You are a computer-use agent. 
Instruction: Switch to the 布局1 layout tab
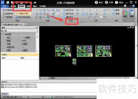tap(53, 78)
